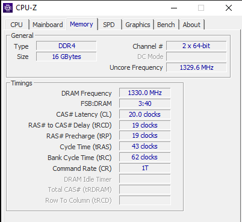The image size is (242, 222).
Task: Click the FSB:DRAM ratio 3:40 field
Action: tap(145, 103)
